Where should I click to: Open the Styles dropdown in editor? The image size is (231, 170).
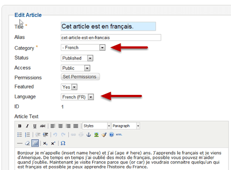[96, 126]
